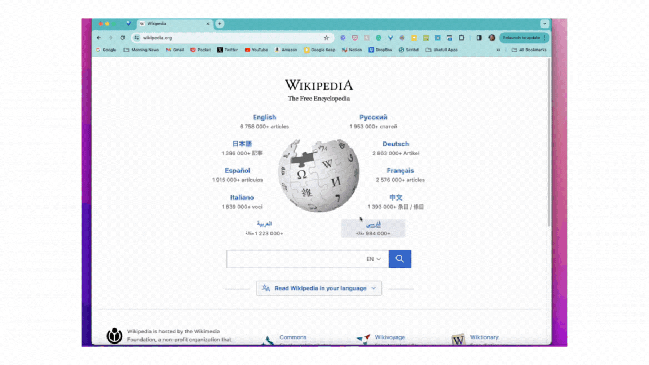Open the Extensions puzzle piece icon
The width and height of the screenshot is (649, 365).
point(461,38)
